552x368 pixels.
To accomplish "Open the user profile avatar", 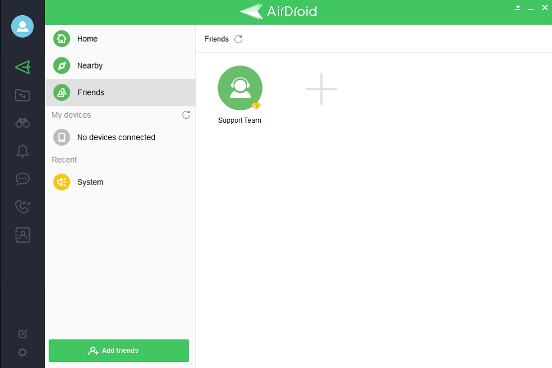I will point(23,26).
